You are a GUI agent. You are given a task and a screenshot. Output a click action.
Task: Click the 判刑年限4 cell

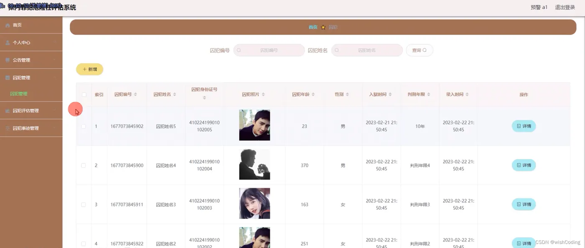coord(420,165)
